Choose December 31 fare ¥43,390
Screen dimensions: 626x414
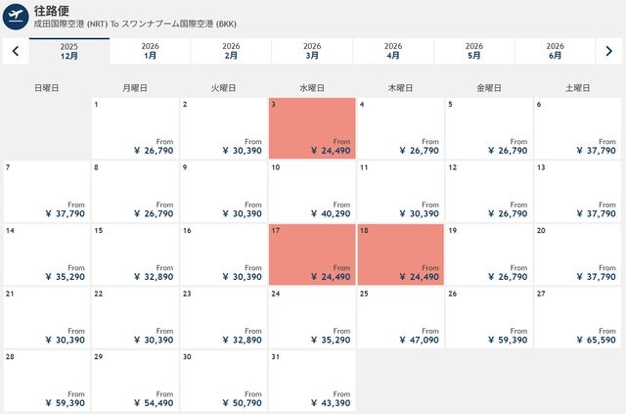[x=311, y=378]
